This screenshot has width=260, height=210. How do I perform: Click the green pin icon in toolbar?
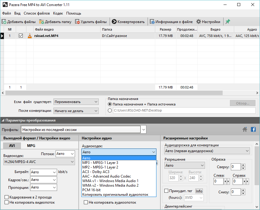(x=227, y=22)
